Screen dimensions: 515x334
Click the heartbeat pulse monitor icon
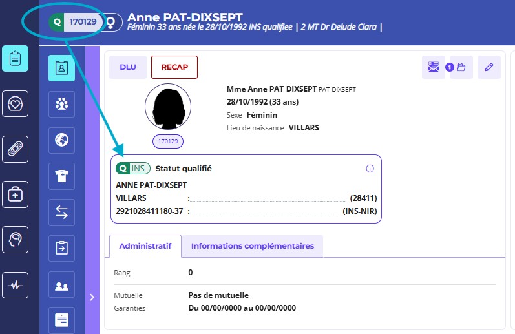15,285
